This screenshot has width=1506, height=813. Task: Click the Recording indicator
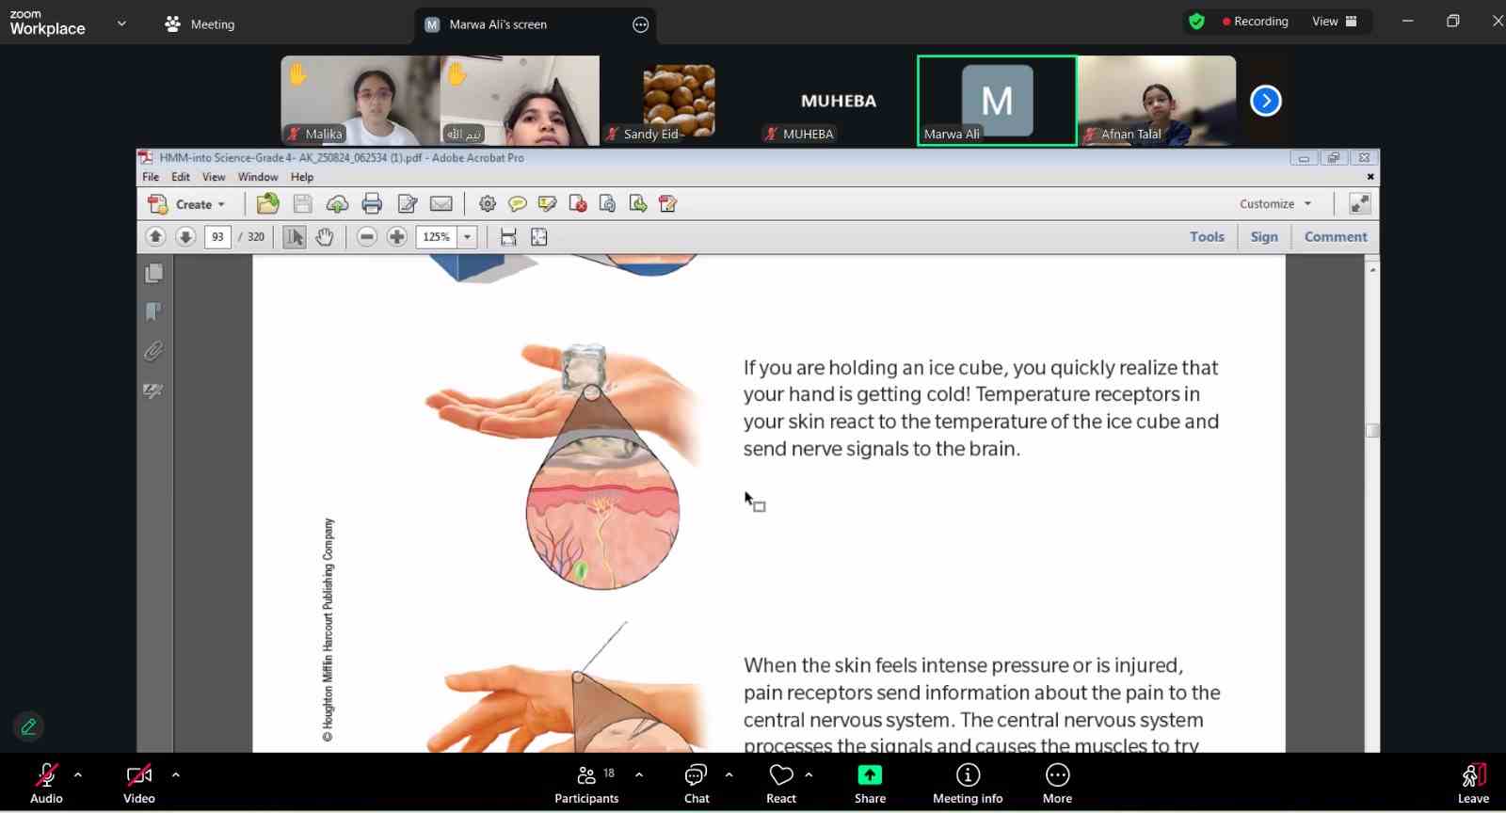[x=1255, y=22]
